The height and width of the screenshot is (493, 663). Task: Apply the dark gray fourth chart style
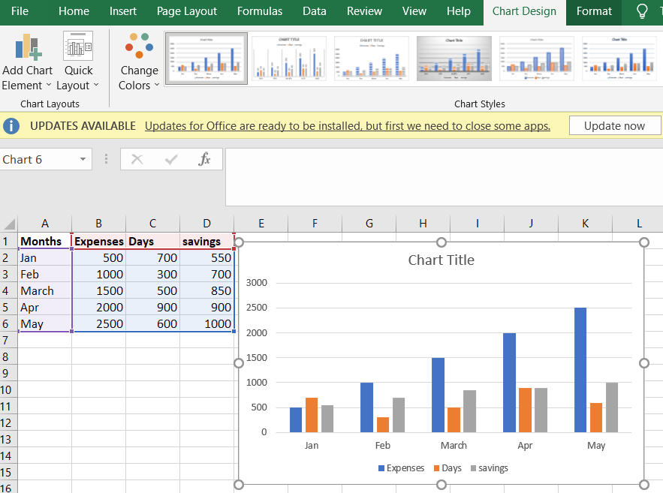pos(454,58)
